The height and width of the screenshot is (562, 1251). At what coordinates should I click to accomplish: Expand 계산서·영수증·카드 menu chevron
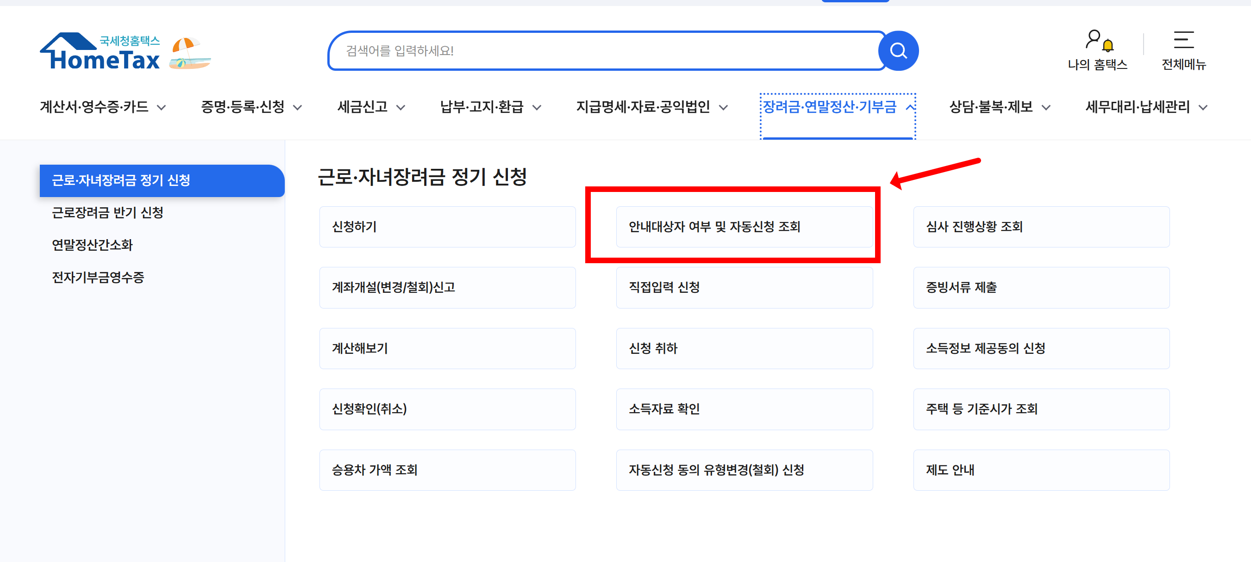[161, 108]
